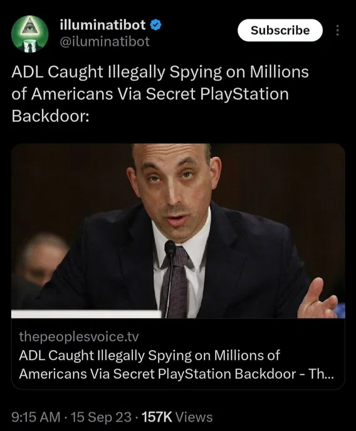
Task: Click the Subscribe button
Action: click(280, 30)
